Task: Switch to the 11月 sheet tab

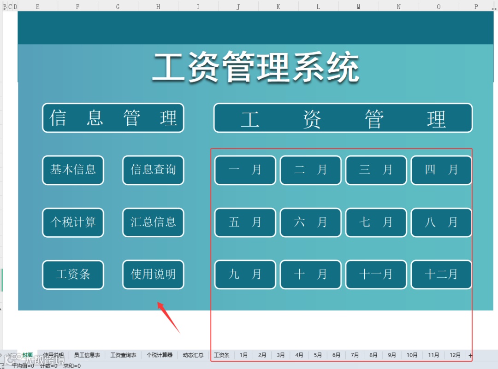Action: click(x=433, y=355)
